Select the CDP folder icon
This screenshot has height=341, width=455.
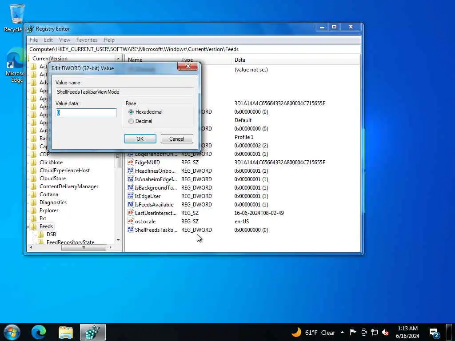click(34, 154)
